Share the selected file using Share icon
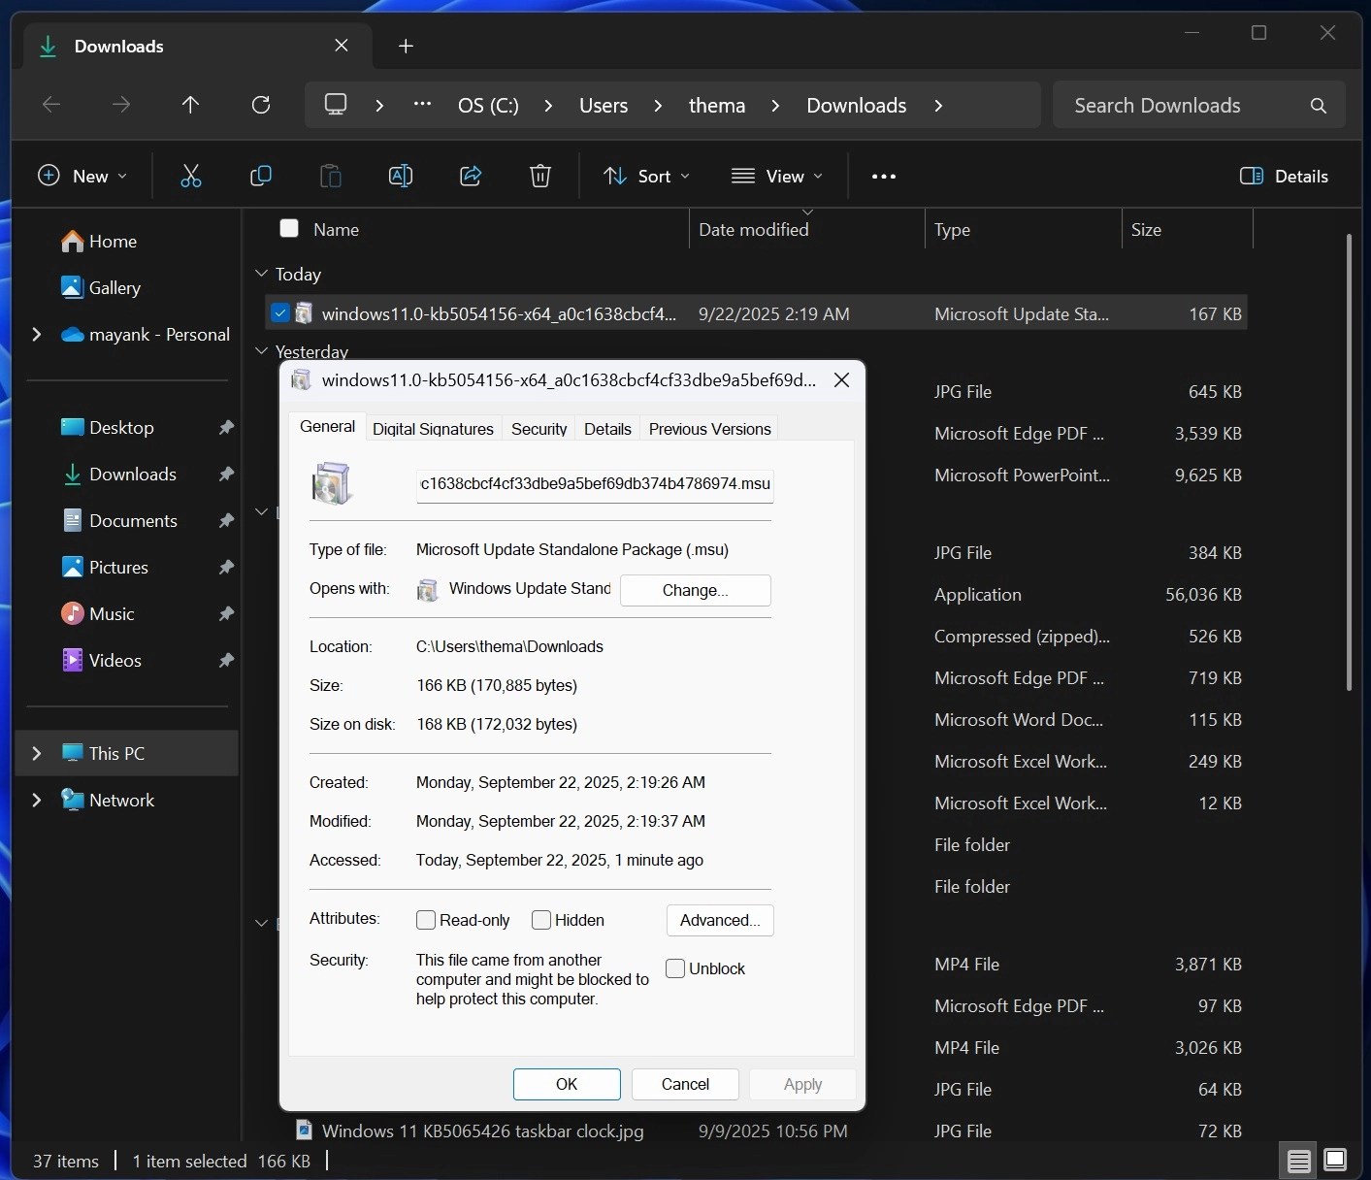Screen dimensions: 1371x1180 [471, 176]
